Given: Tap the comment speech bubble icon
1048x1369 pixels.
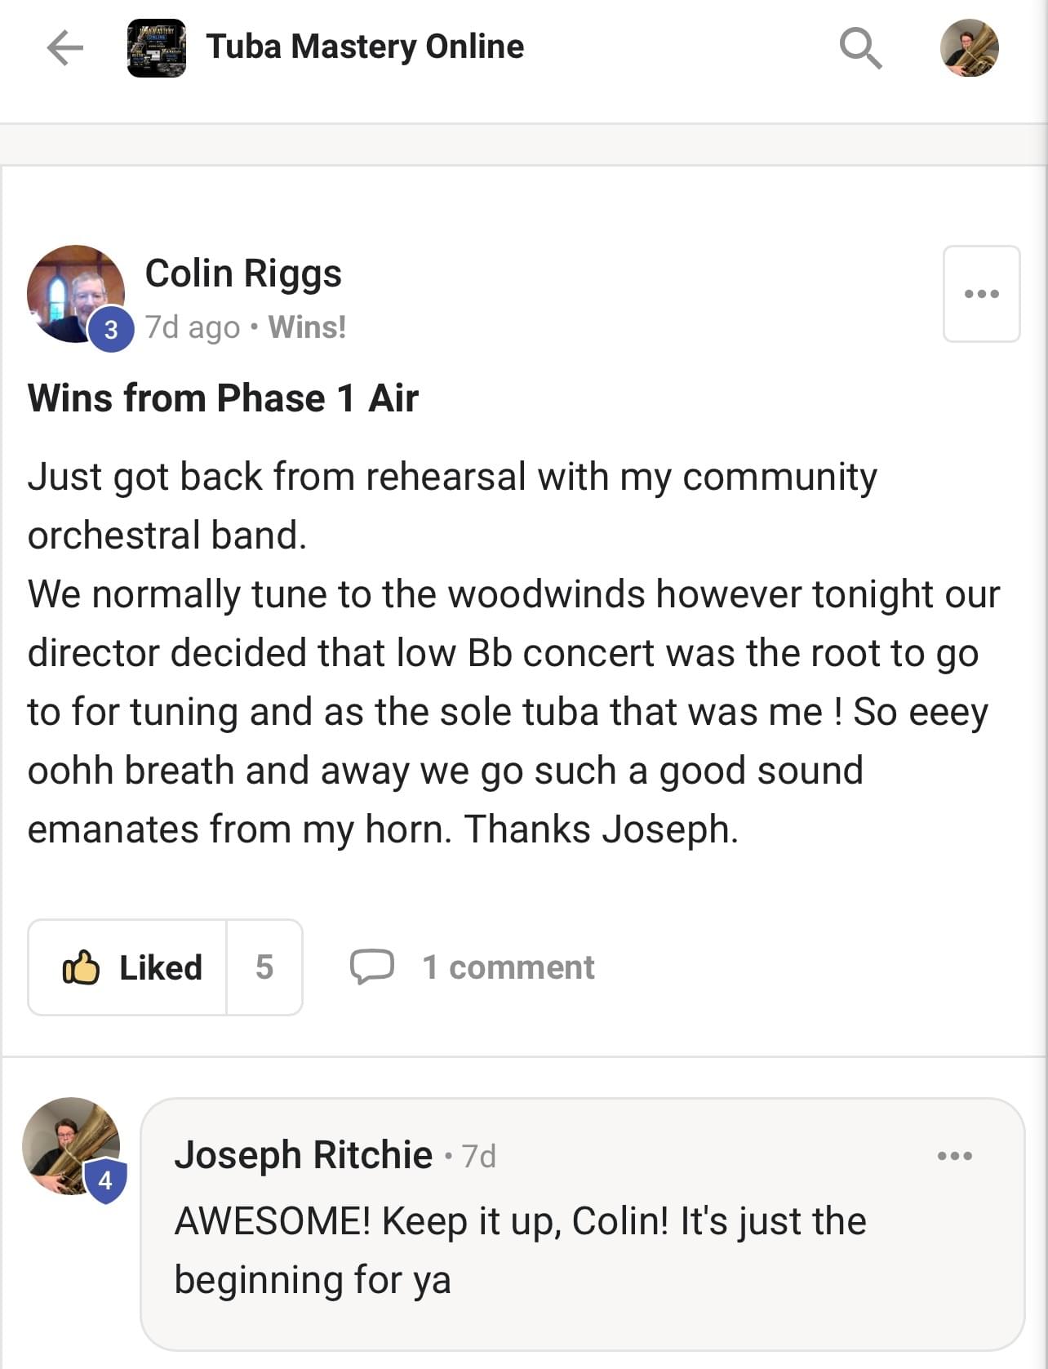Looking at the screenshot, I should tap(372, 967).
